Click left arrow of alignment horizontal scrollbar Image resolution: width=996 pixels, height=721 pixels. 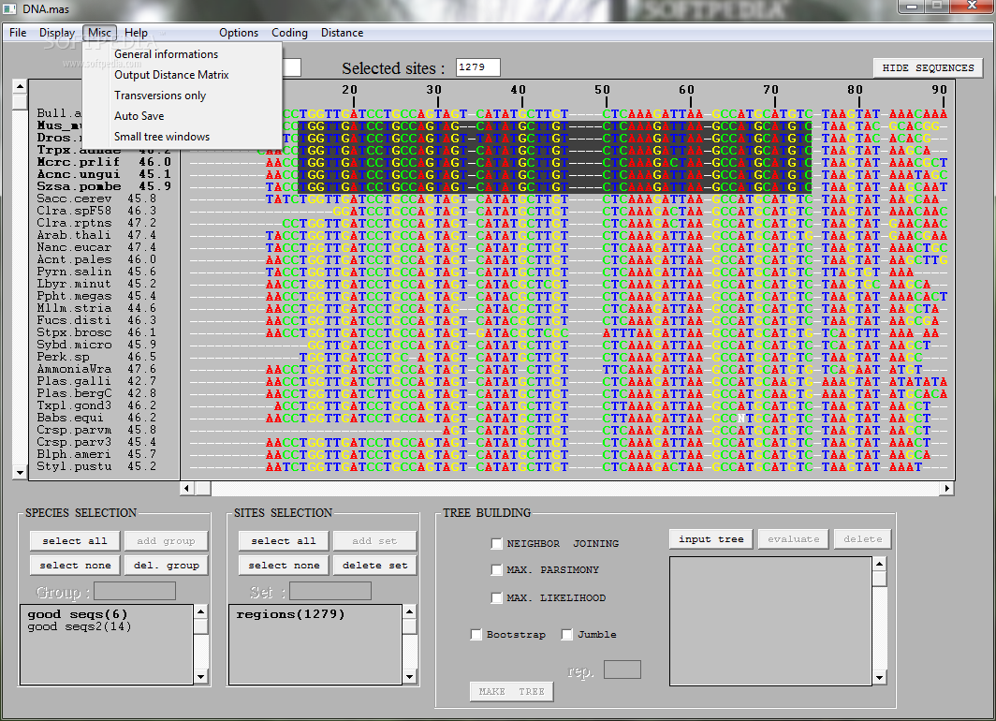point(187,488)
